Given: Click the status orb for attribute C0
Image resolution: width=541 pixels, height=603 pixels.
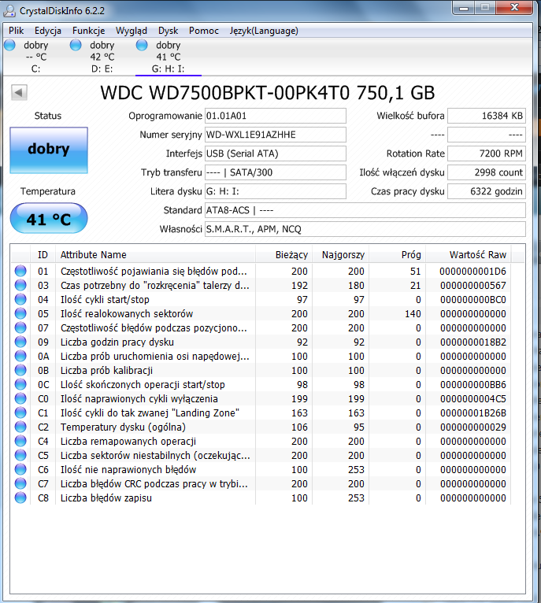Looking at the screenshot, I should (x=20, y=398).
